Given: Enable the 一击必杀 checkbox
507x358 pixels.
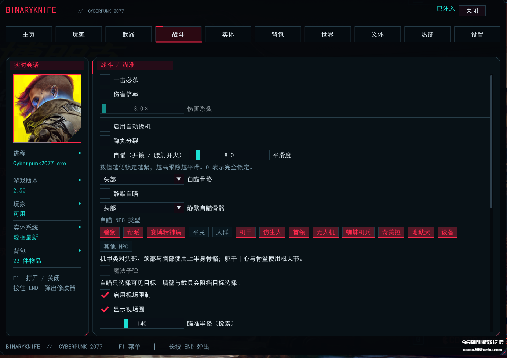Looking at the screenshot, I should (x=105, y=80).
